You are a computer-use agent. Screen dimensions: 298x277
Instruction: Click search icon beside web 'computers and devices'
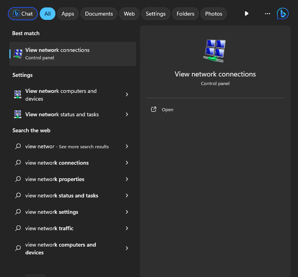click(18, 248)
